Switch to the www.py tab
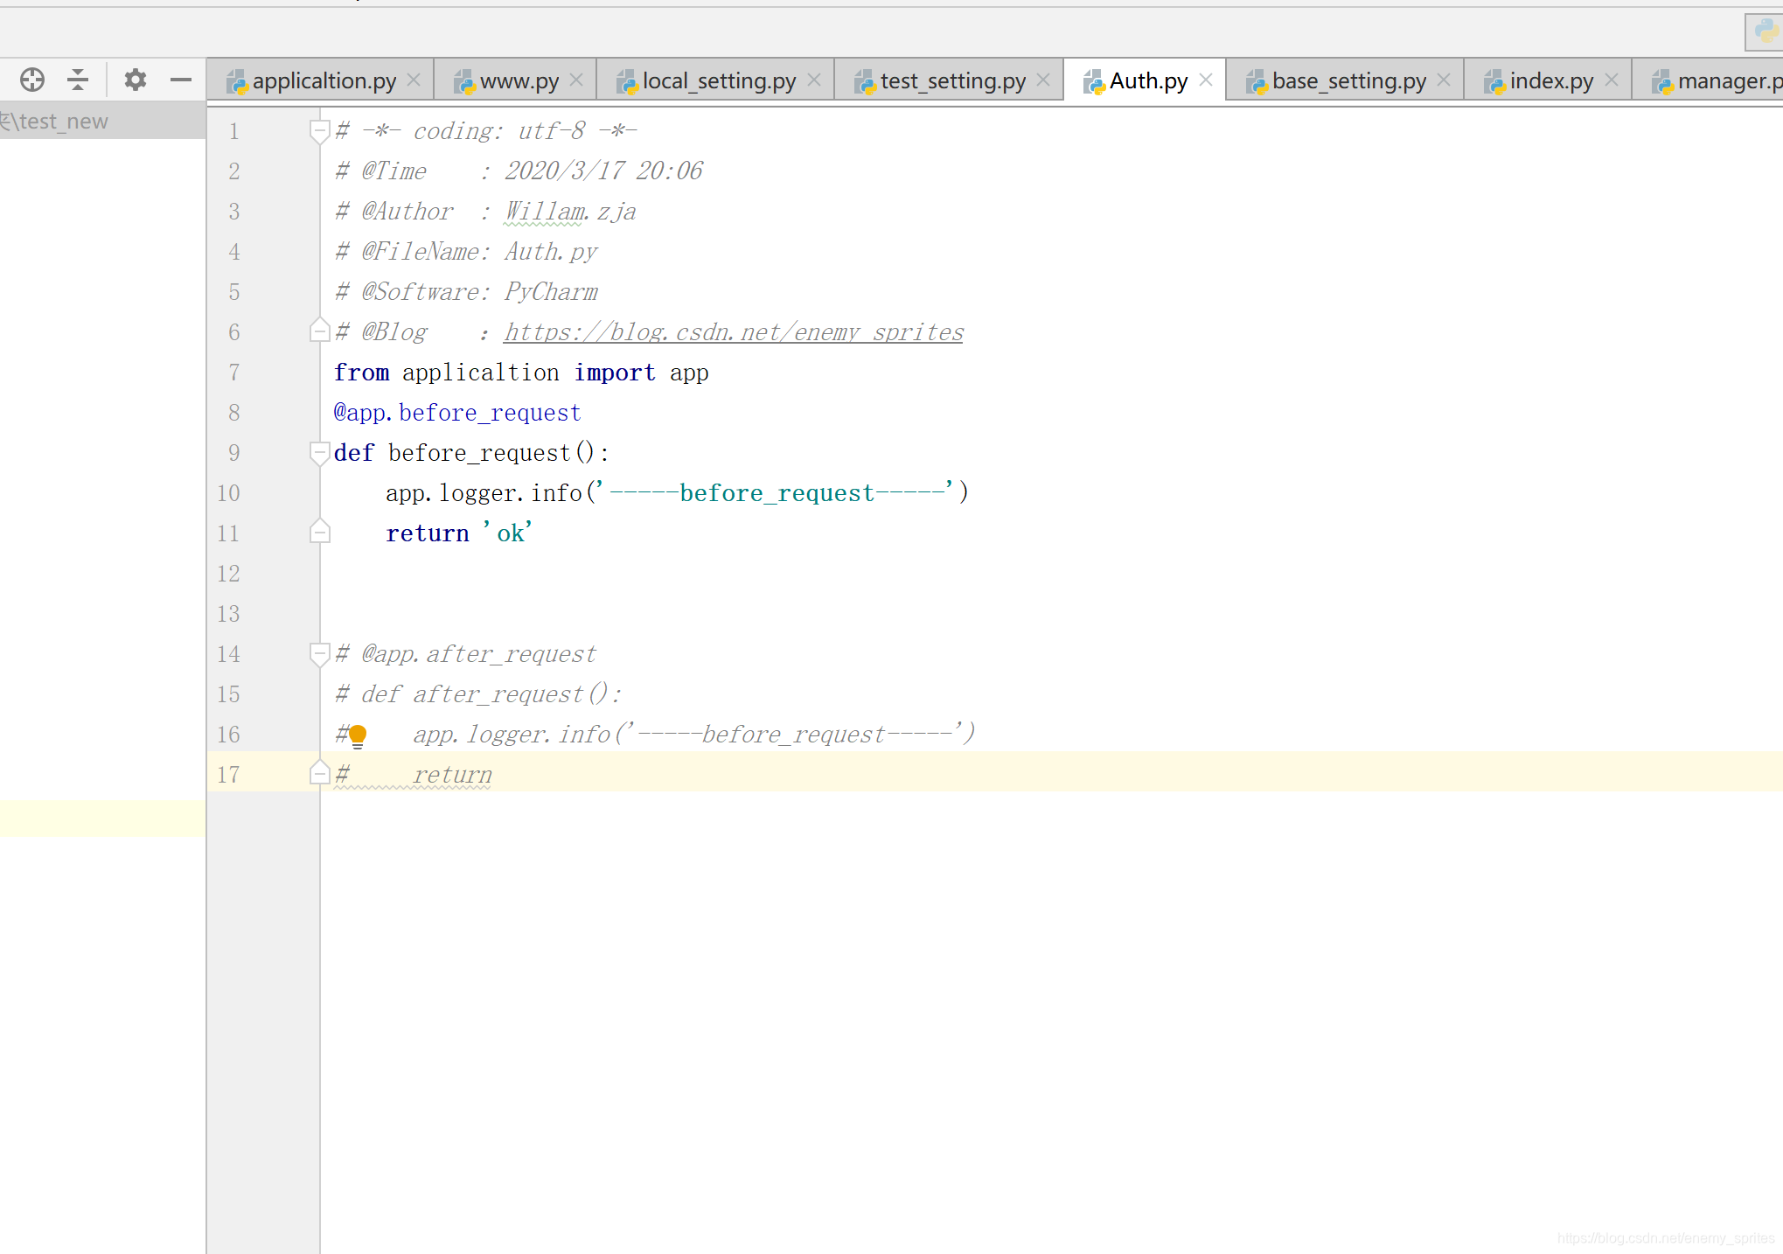Screen dimensions: 1783x1254 (x=518, y=81)
